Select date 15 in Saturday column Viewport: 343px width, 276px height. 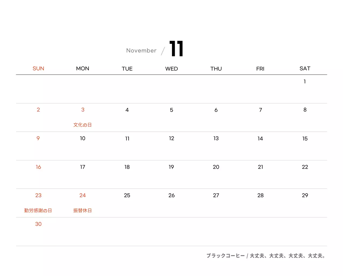pyautogui.click(x=305, y=139)
